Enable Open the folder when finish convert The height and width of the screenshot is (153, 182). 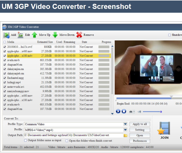pyautogui.click(x=67, y=141)
